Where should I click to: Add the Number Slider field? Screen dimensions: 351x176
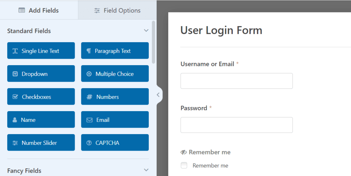(41, 143)
